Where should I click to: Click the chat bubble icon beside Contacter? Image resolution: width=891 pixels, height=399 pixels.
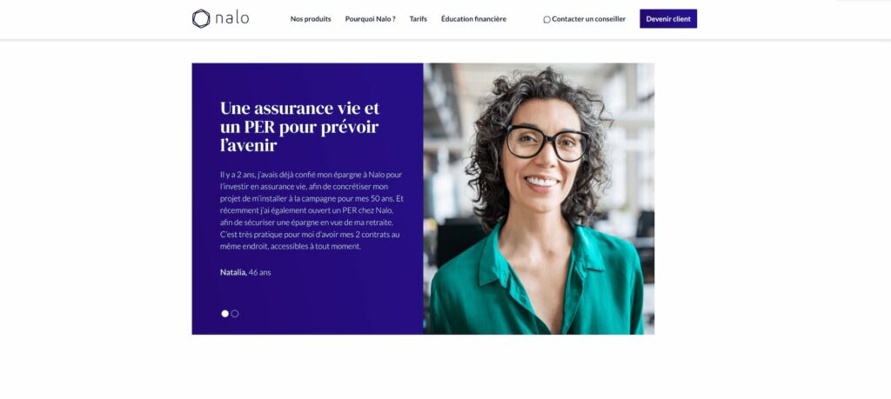[x=546, y=19]
